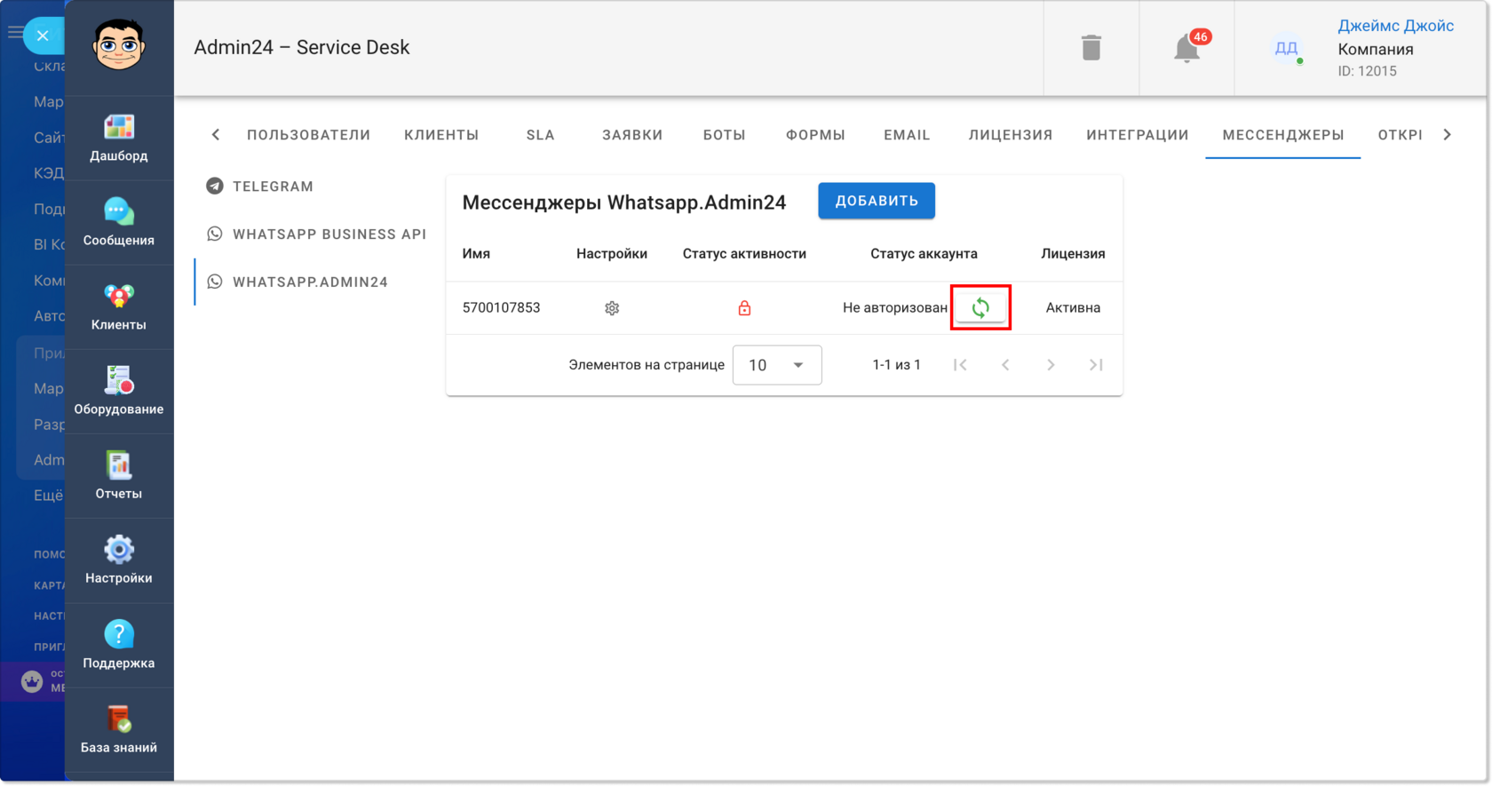Image resolution: width=1492 pixels, height=786 pixels.
Task: Open notifications bell with 46 badge
Action: point(1187,48)
